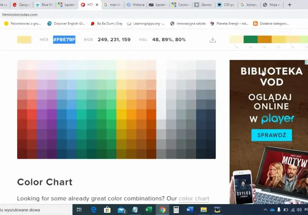Open the Wi-Fi network tray icon
This screenshot has width=308, height=215.
tap(293, 210)
